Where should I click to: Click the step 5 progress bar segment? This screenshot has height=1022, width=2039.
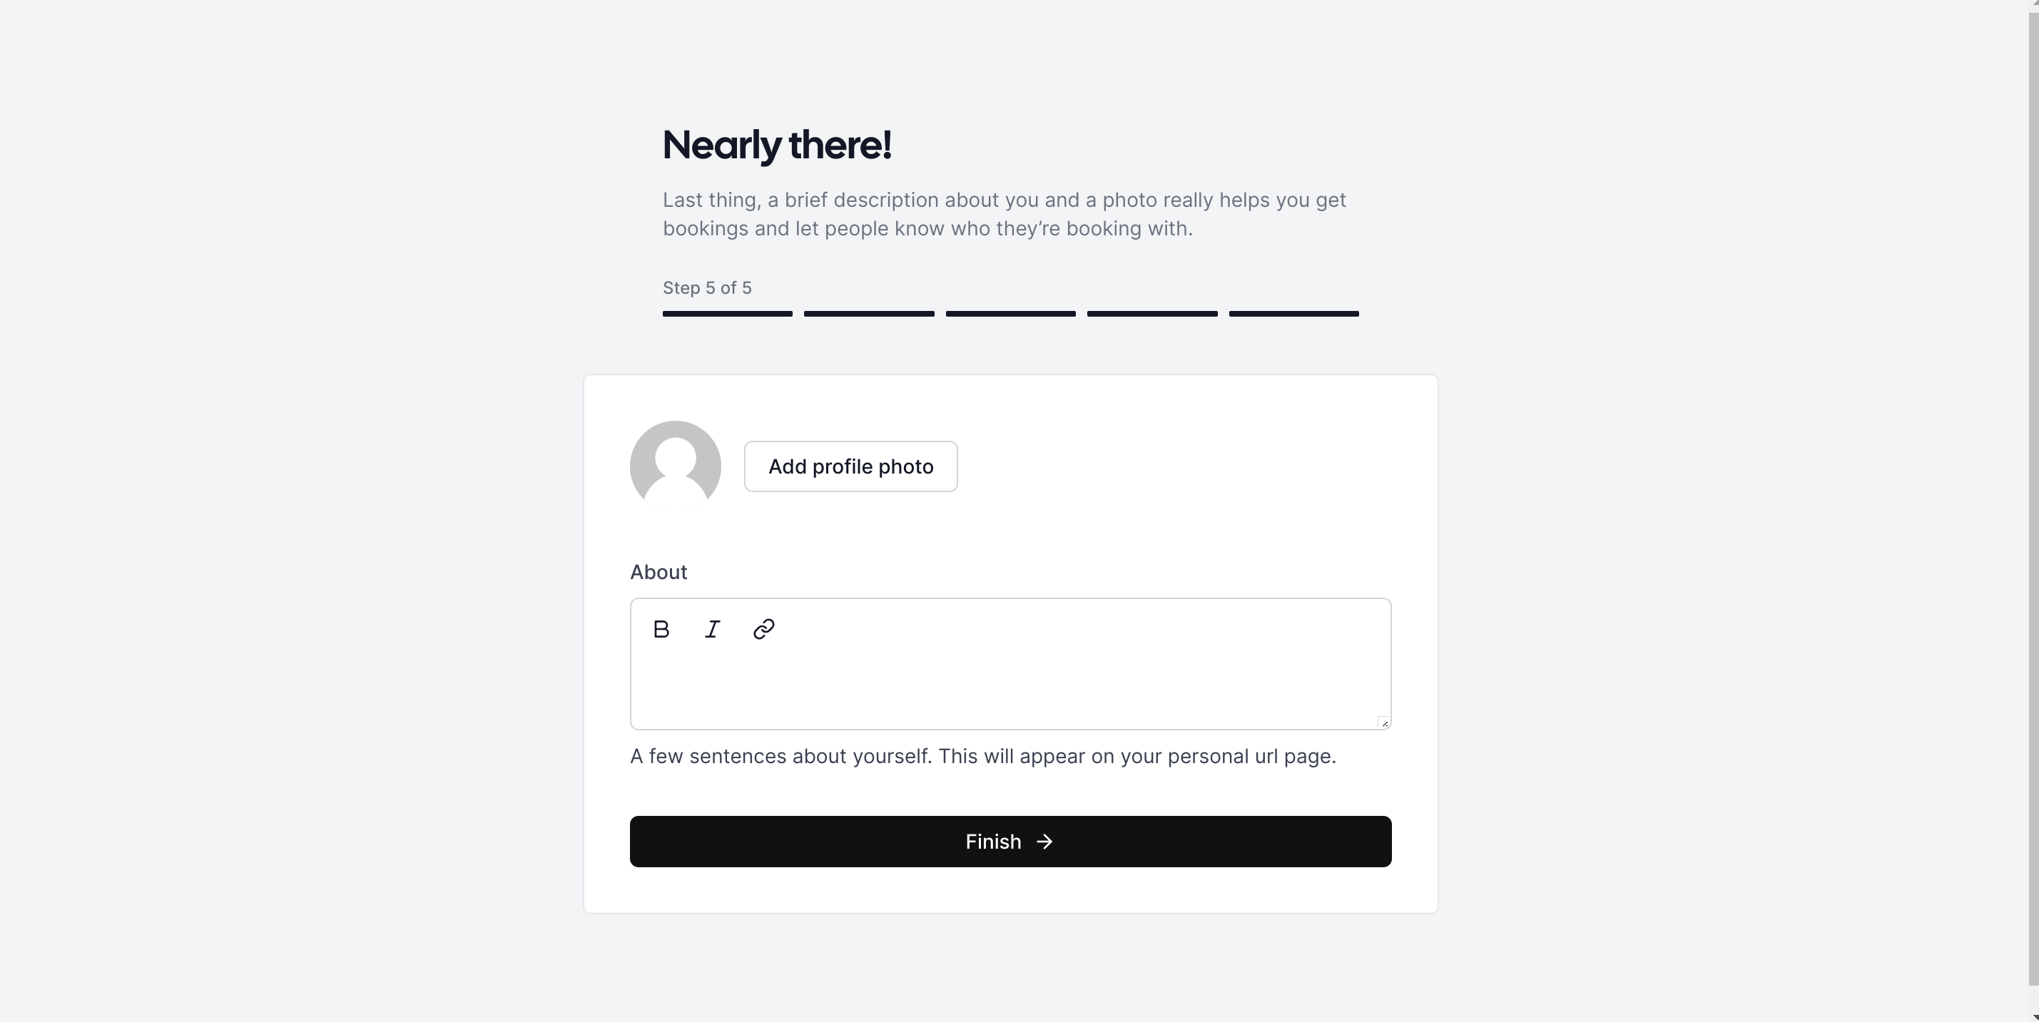tap(1293, 313)
